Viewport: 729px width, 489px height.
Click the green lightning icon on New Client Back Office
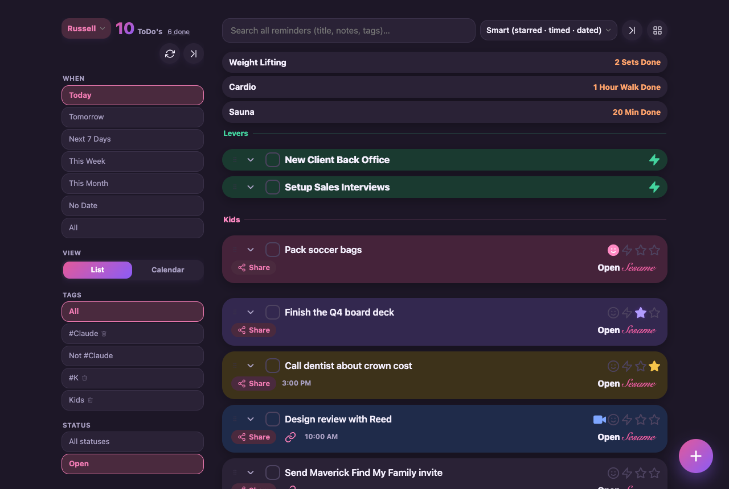[654, 160]
